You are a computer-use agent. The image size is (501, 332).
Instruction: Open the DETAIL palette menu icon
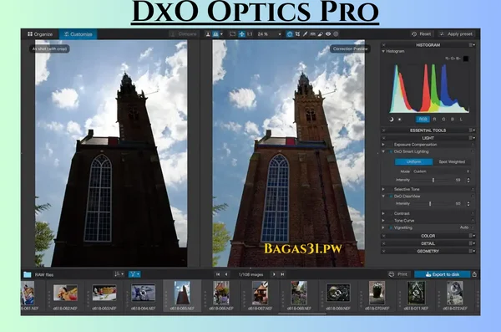(472, 243)
